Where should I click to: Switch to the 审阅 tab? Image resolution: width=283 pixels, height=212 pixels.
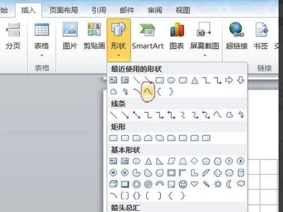[x=155, y=10]
